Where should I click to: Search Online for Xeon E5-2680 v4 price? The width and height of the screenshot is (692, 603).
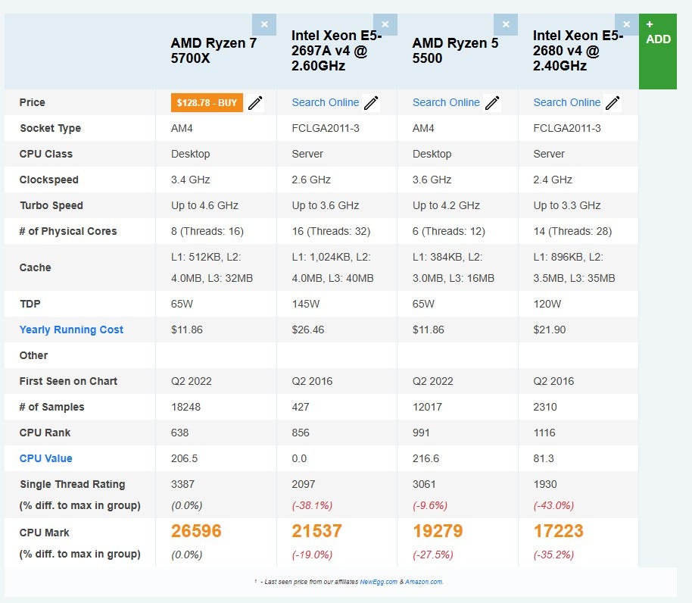(x=566, y=103)
